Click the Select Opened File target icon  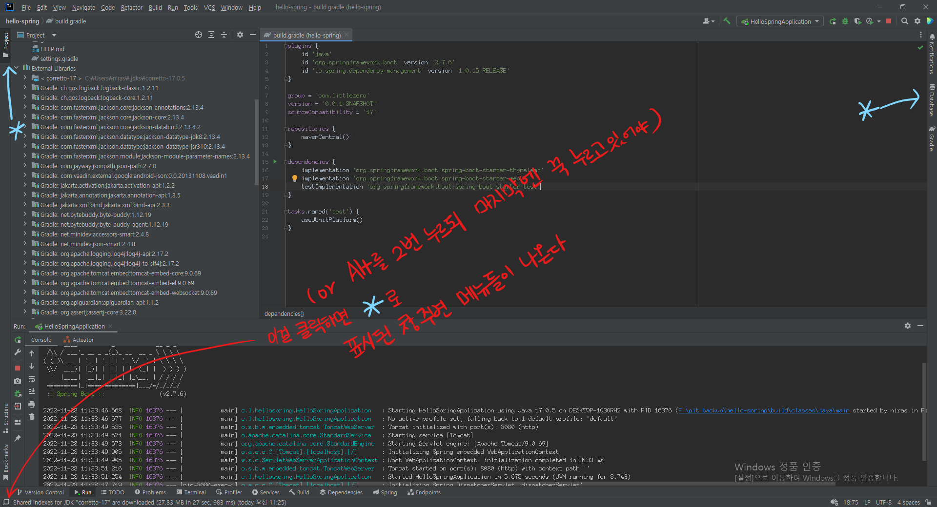(199, 35)
